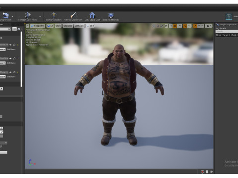Click the property matrix grid icon
Screen dimensions: 238x178
point(14,29)
